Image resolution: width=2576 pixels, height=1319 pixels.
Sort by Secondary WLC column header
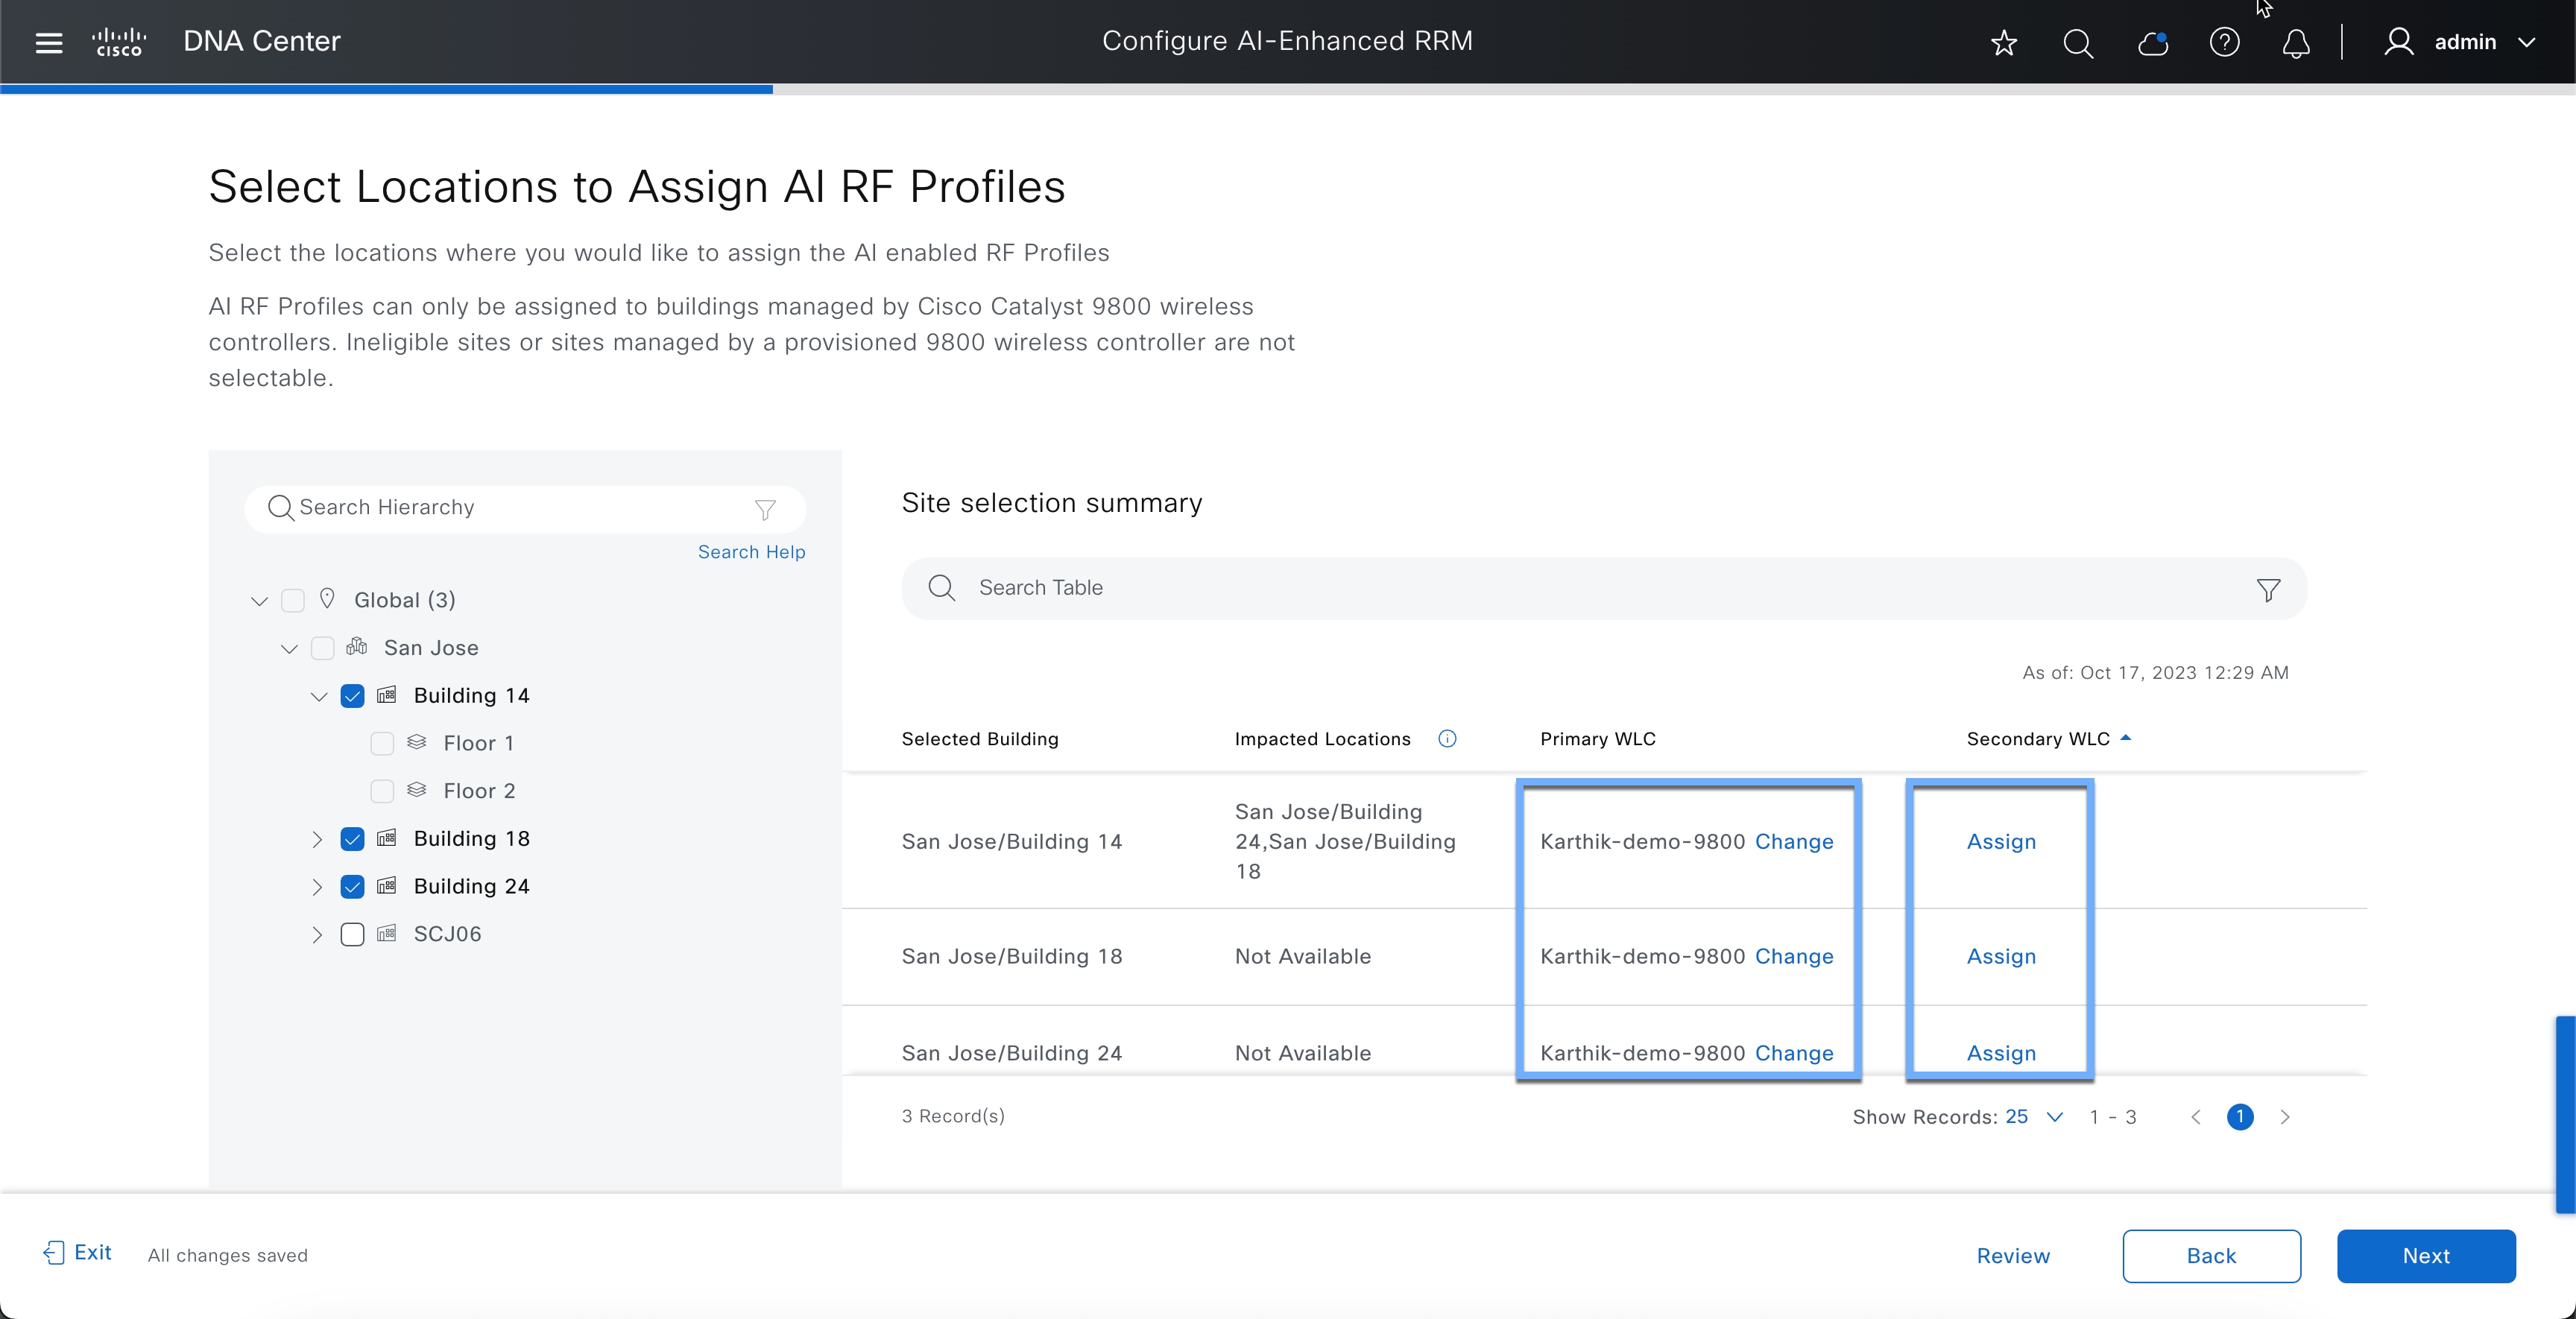[x=2038, y=738]
